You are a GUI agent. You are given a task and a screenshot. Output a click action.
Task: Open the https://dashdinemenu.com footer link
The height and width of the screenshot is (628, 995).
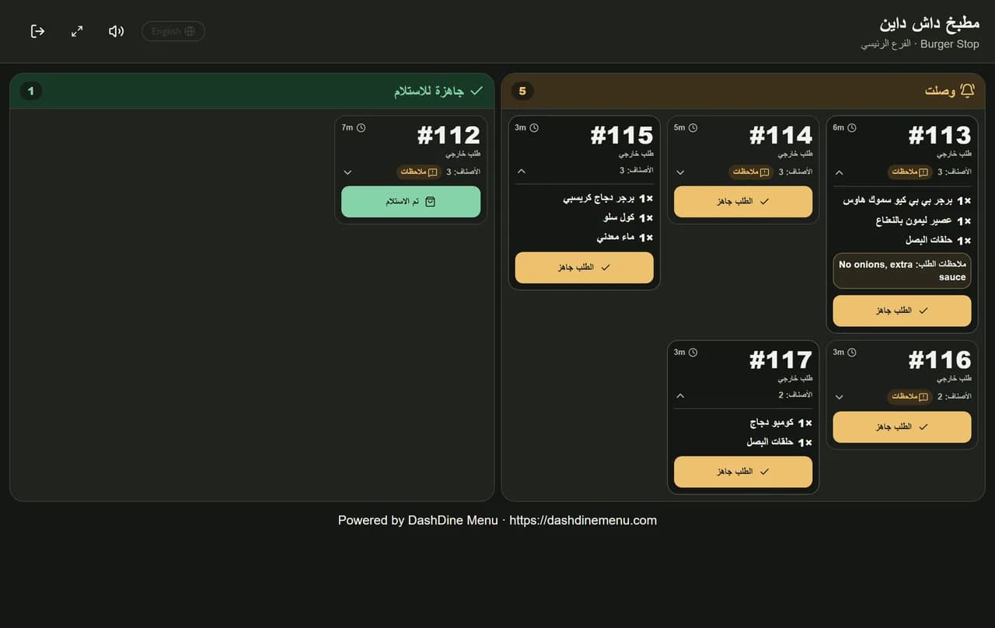click(583, 520)
